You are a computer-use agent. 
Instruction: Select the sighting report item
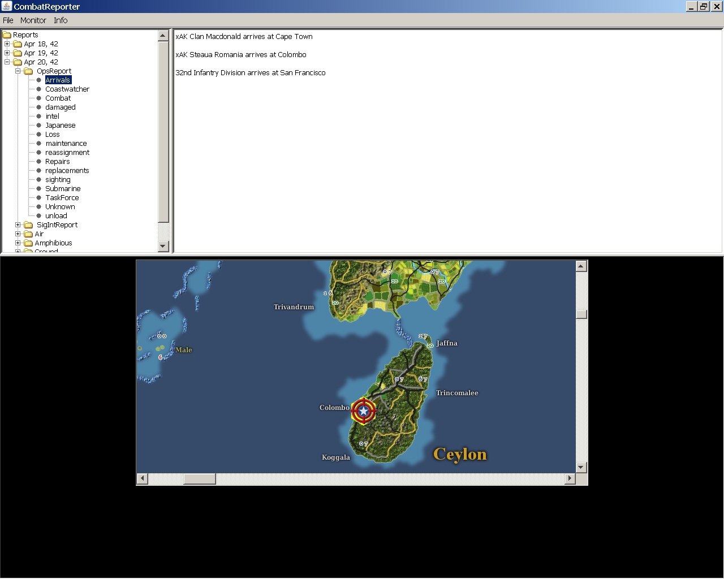[58, 180]
